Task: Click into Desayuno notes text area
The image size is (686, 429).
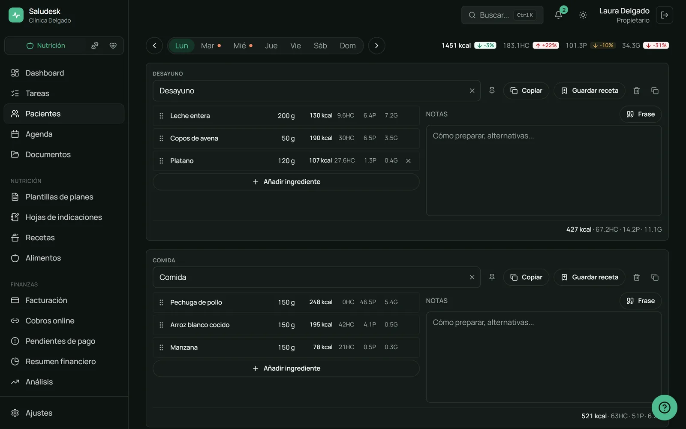Action: click(x=544, y=170)
